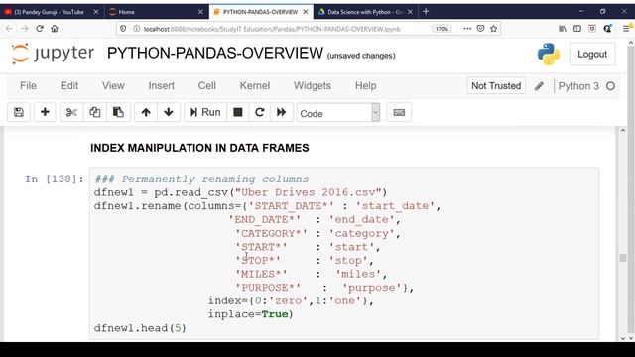635x357 pixels.
Task: Cut selected cells with the scissors icon
Action: click(71, 112)
